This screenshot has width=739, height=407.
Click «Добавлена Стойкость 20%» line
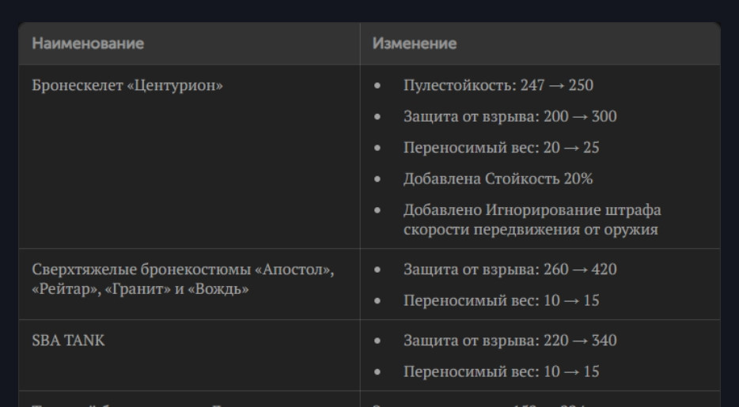(x=498, y=179)
